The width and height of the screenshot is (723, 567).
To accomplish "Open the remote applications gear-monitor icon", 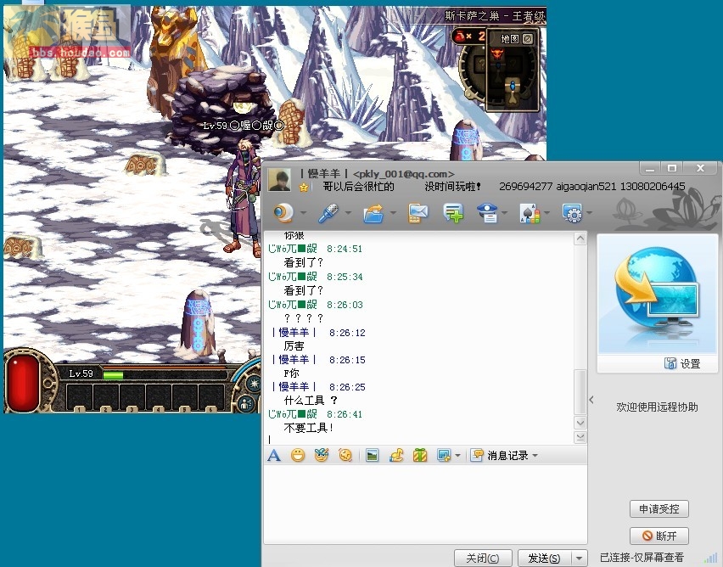I will [572, 213].
